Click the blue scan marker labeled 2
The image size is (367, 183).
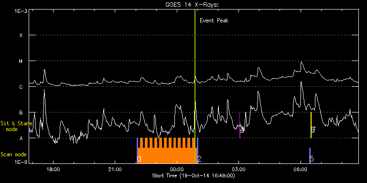tap(198, 151)
